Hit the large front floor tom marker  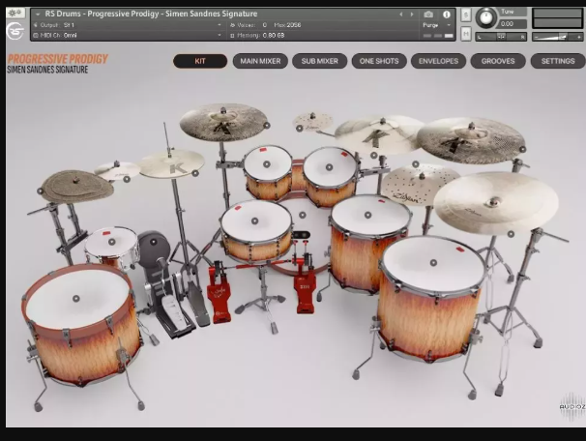click(433, 262)
